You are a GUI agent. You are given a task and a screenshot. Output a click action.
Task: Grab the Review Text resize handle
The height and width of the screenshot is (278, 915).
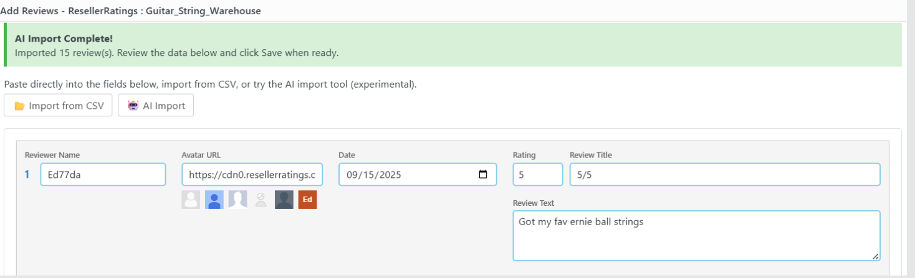coord(875,256)
